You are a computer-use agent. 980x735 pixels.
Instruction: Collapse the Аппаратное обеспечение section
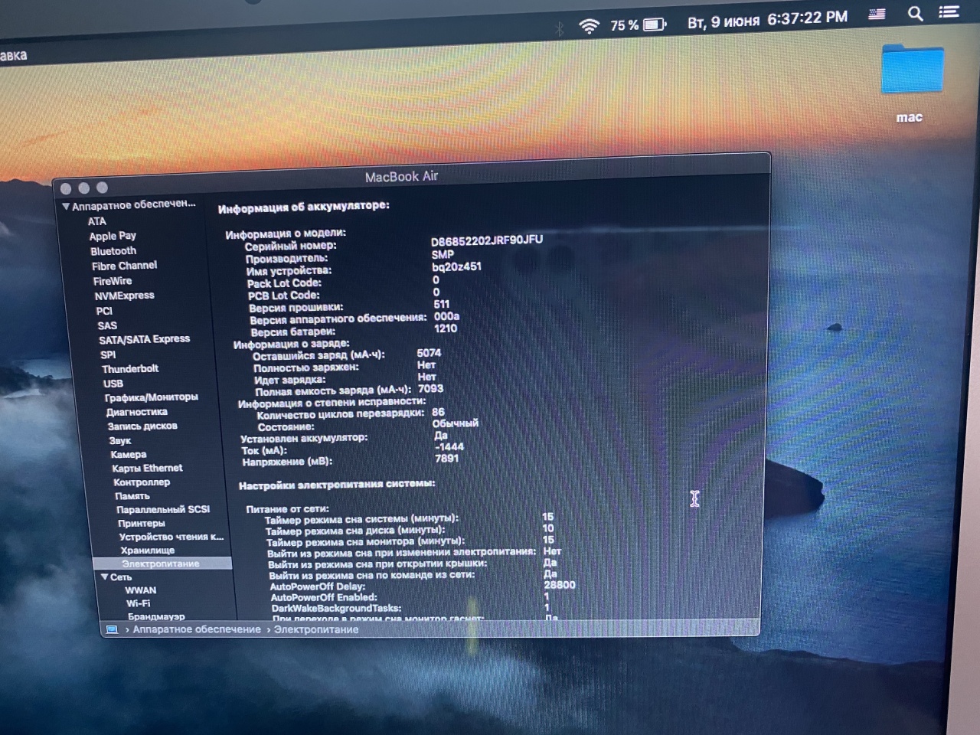pyautogui.click(x=66, y=206)
